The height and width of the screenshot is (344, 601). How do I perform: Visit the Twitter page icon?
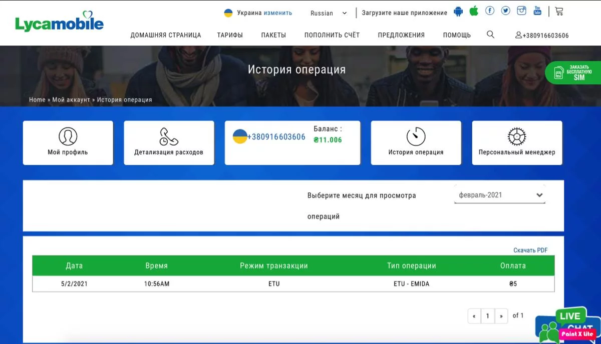(506, 10)
